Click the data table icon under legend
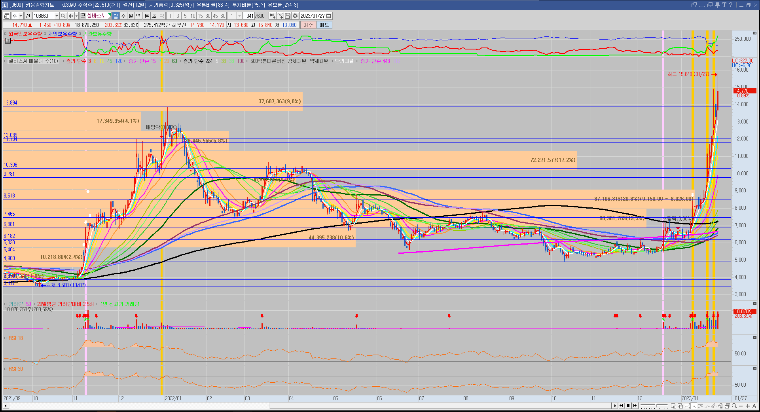This screenshot has height=412, width=760. click(8, 40)
